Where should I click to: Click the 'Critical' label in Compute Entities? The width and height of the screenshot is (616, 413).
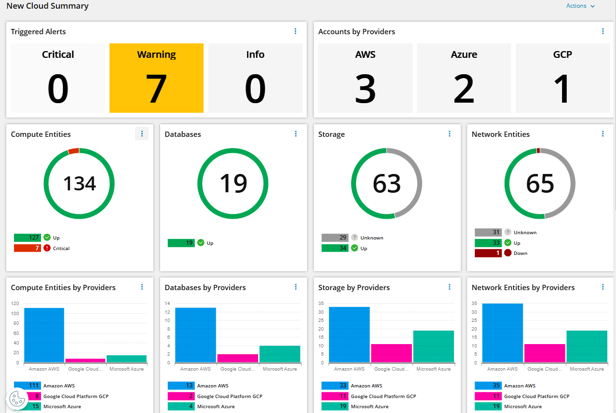point(61,249)
